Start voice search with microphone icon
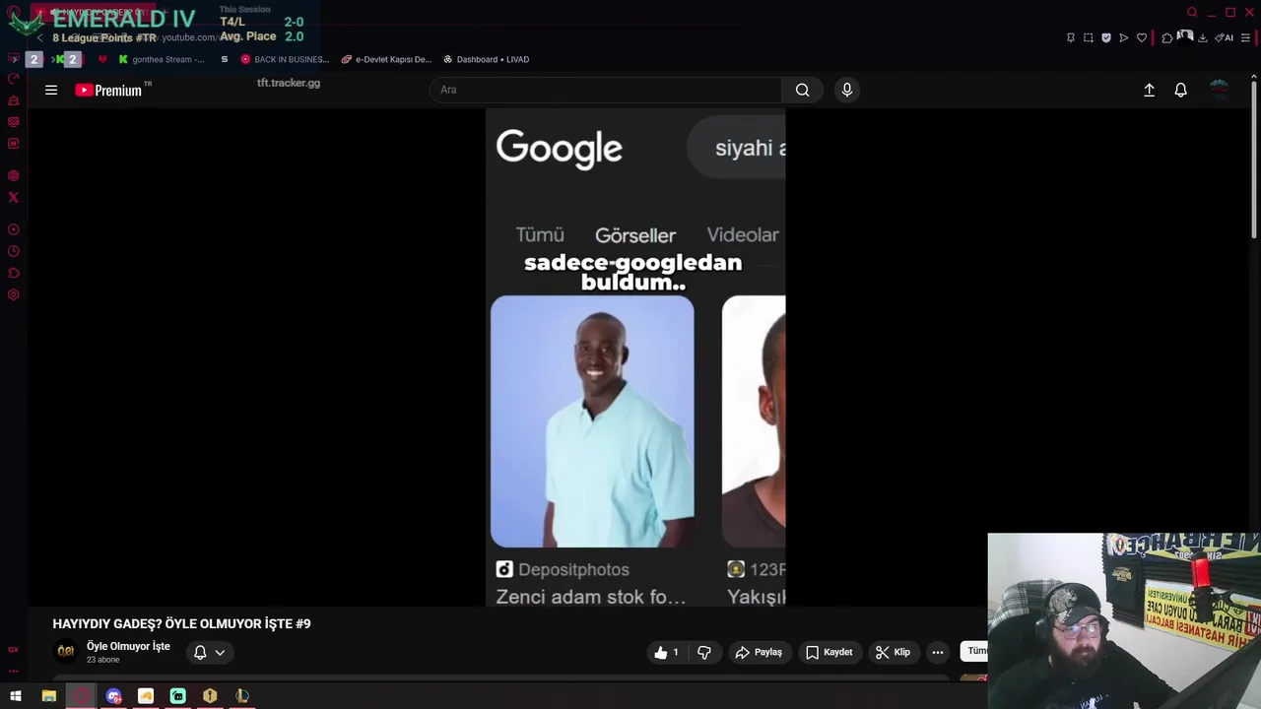 (846, 90)
